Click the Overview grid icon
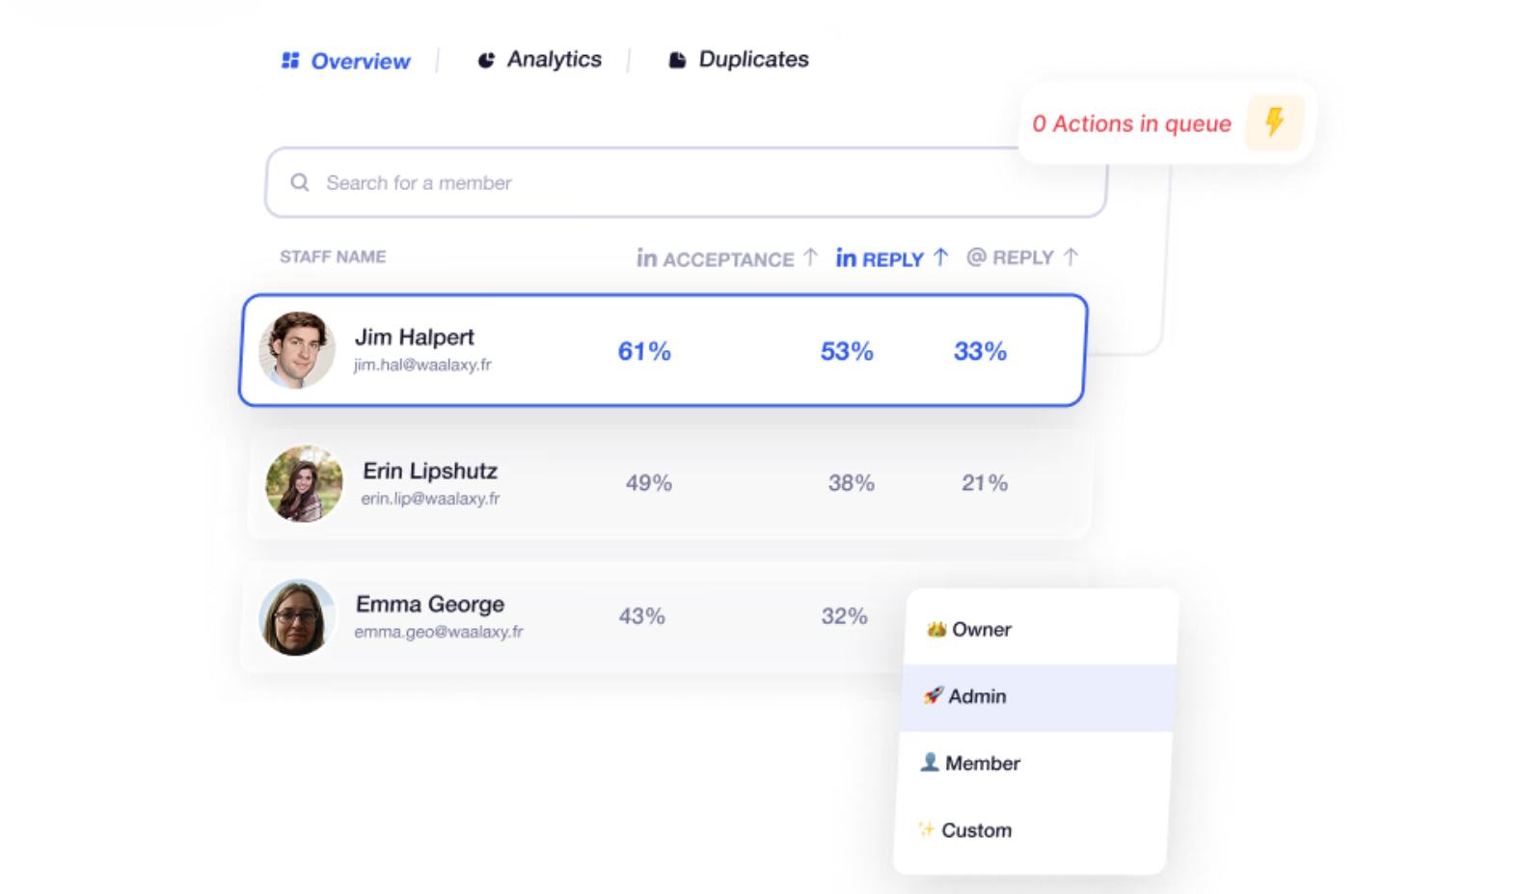The height and width of the screenshot is (894, 1519). point(290,61)
